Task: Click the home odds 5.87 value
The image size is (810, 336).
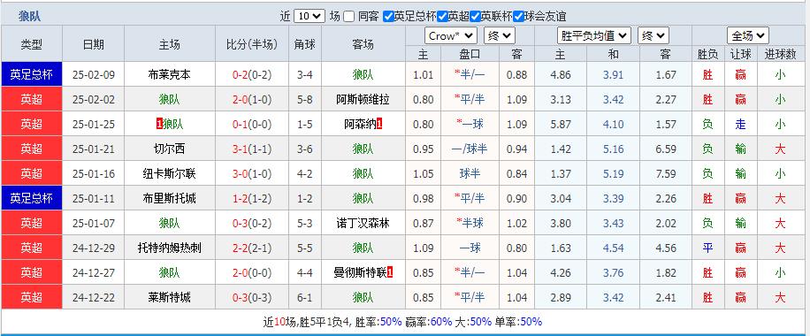Action: coord(561,124)
